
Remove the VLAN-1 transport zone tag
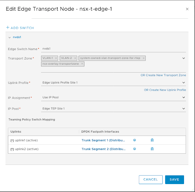tap(56, 58)
